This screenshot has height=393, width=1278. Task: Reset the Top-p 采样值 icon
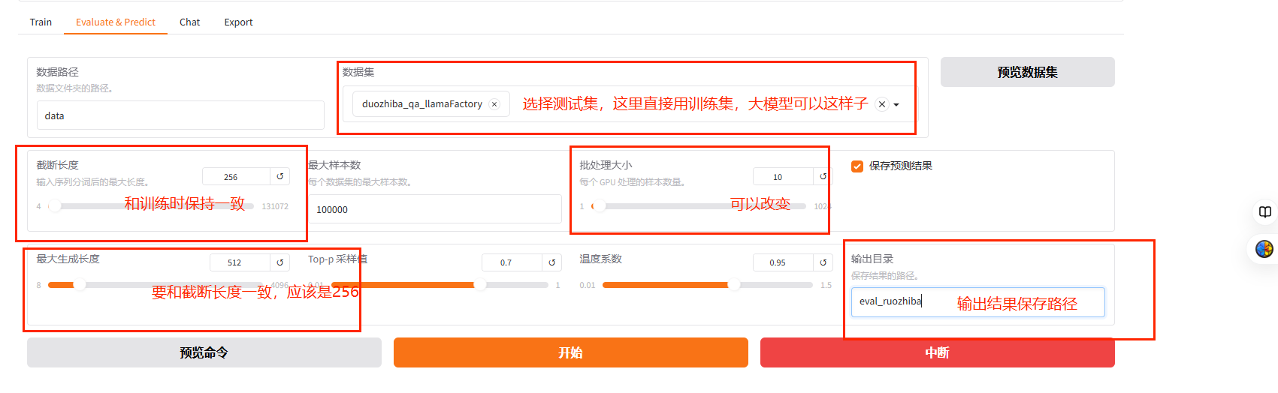tap(551, 262)
